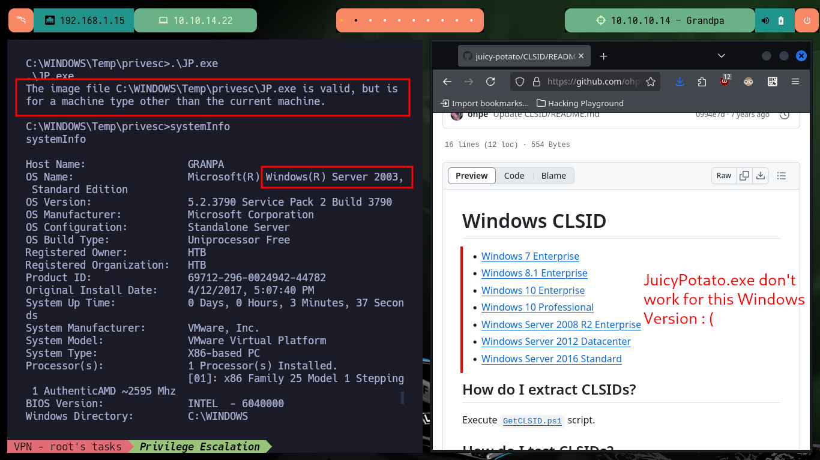Click the systemInfo command line in terminal
This screenshot has height=460, width=820.
tap(128, 127)
